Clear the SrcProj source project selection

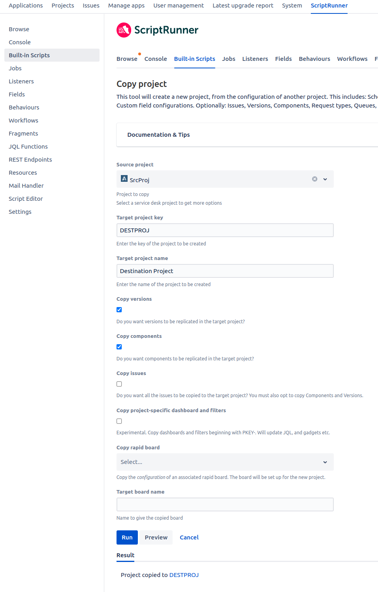pyautogui.click(x=315, y=179)
